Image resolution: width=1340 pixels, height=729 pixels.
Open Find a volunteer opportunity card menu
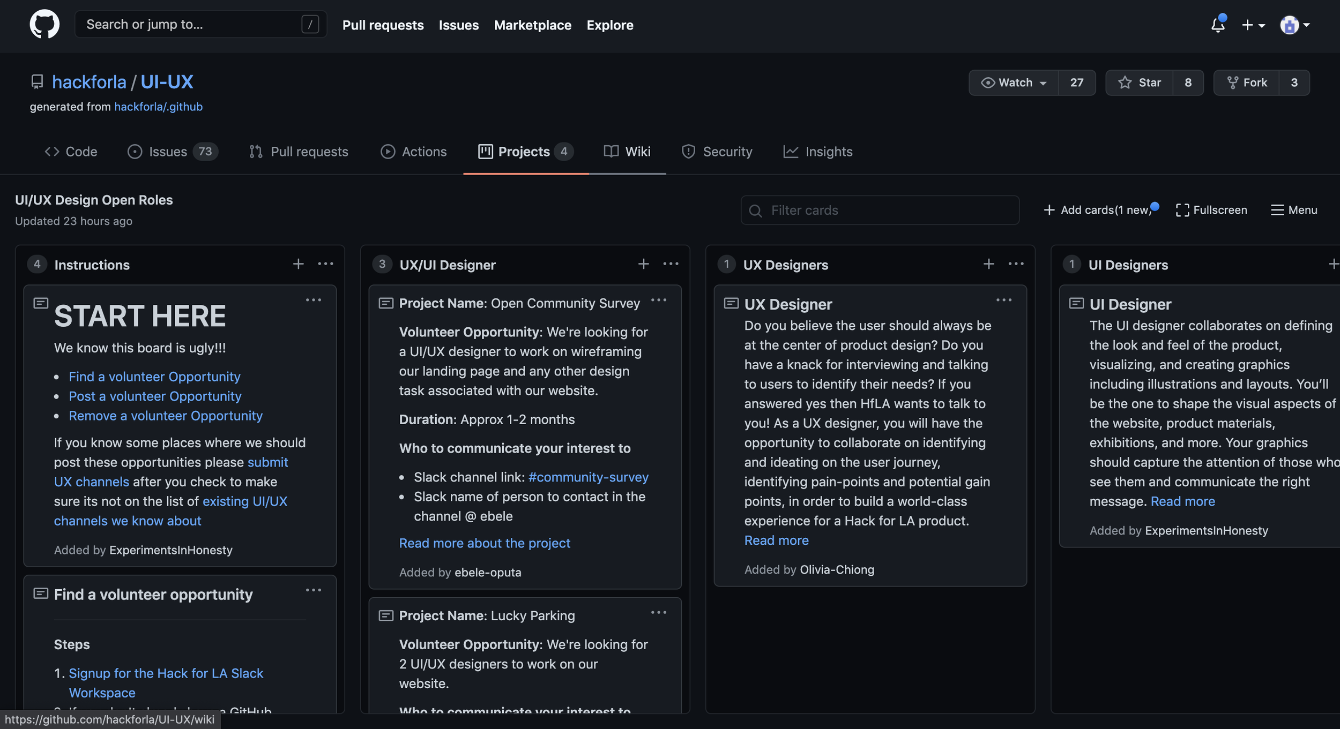coord(314,590)
